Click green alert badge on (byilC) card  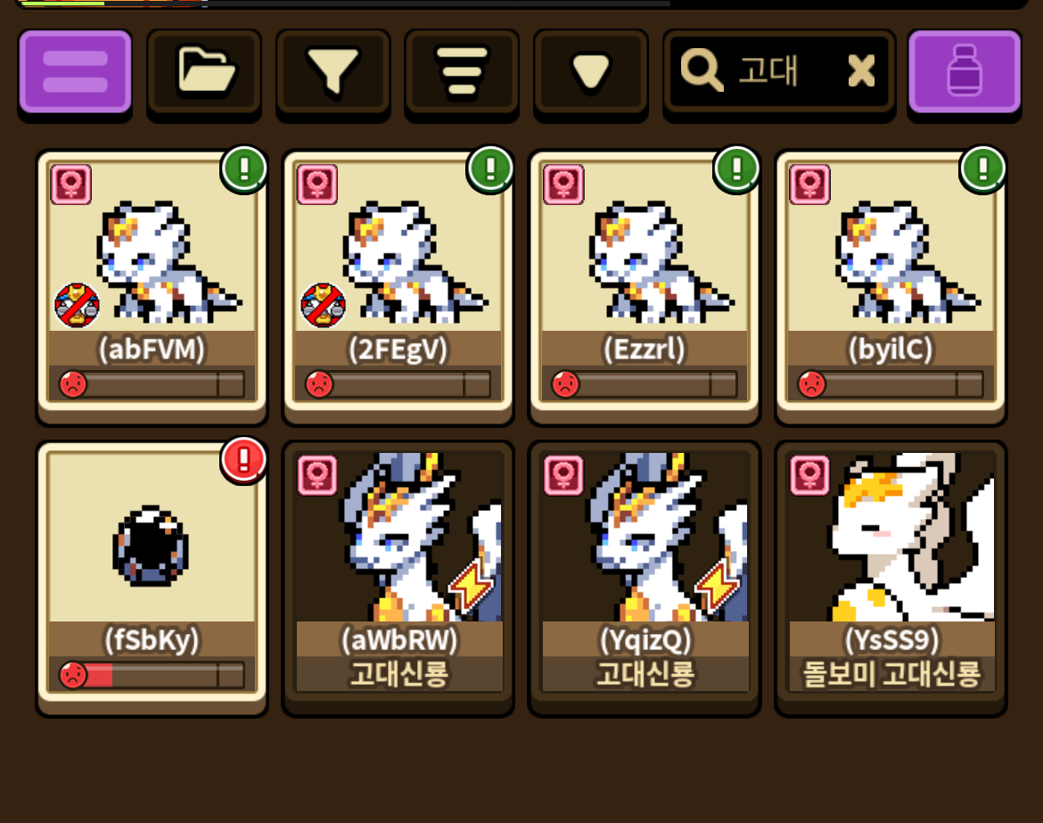[x=982, y=169]
